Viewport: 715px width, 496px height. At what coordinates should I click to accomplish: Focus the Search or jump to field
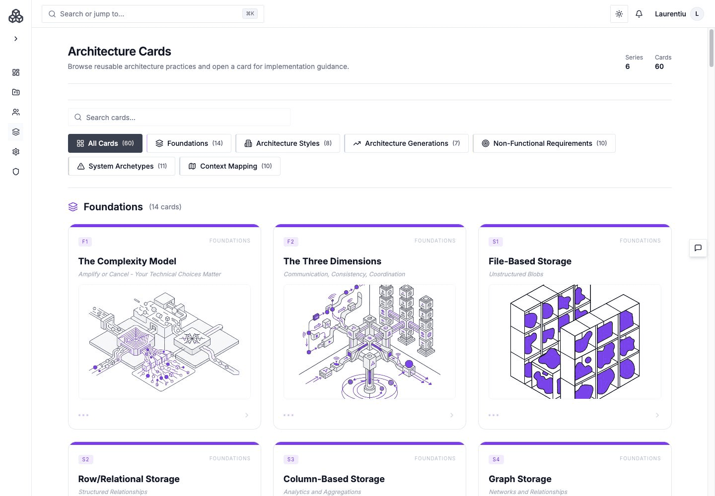153,14
